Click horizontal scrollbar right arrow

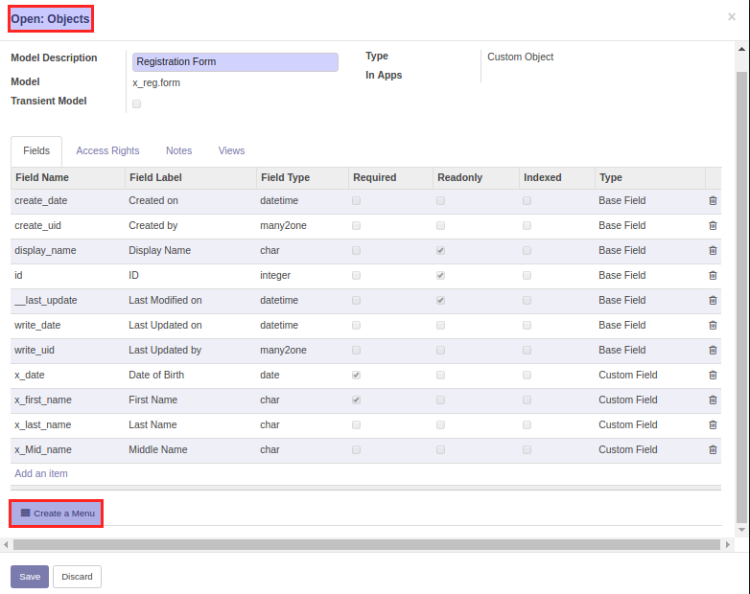point(728,545)
